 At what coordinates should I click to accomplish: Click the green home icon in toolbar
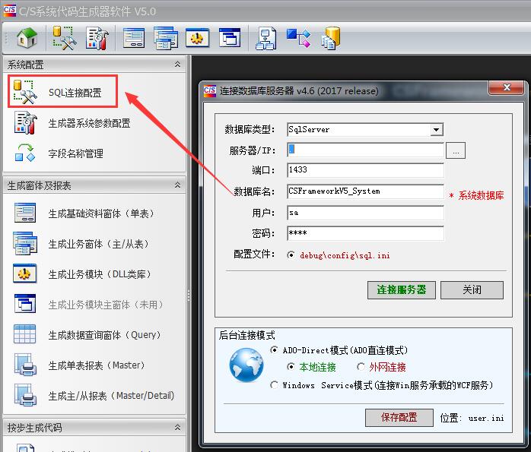pos(27,38)
